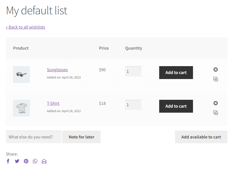Open the T-Shirt product link
The width and height of the screenshot is (233, 169).
pos(53,103)
